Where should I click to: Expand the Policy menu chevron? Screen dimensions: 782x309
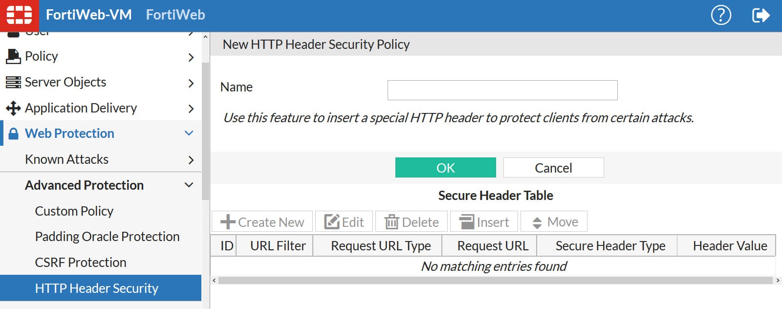pyautogui.click(x=191, y=57)
